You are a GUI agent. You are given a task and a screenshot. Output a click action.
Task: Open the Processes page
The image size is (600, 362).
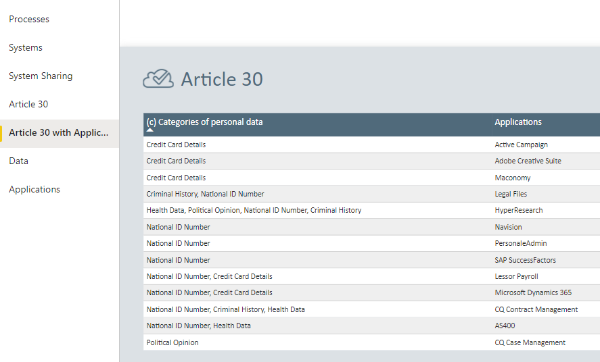point(29,19)
